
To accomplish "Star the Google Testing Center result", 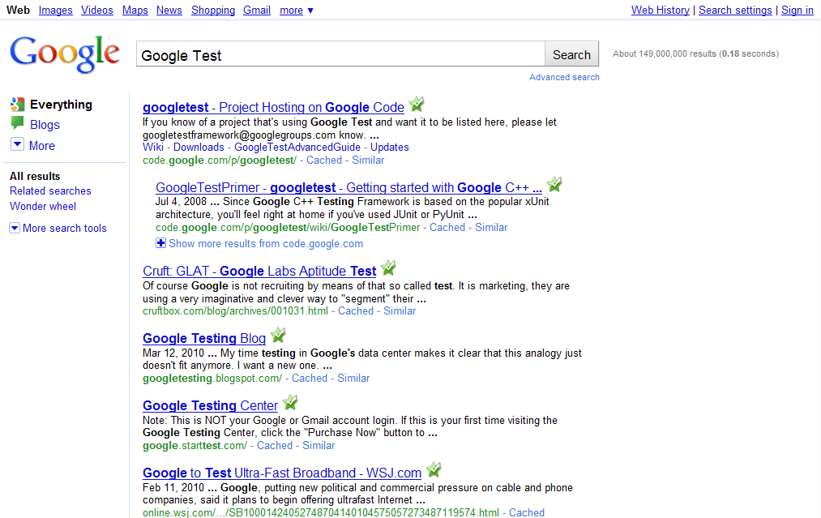I will [x=290, y=403].
